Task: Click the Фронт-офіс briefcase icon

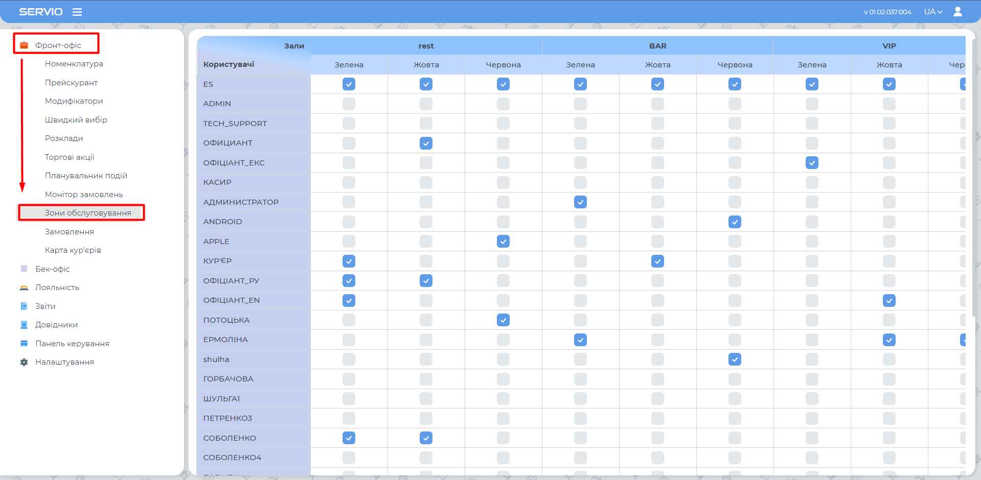Action: pos(24,45)
